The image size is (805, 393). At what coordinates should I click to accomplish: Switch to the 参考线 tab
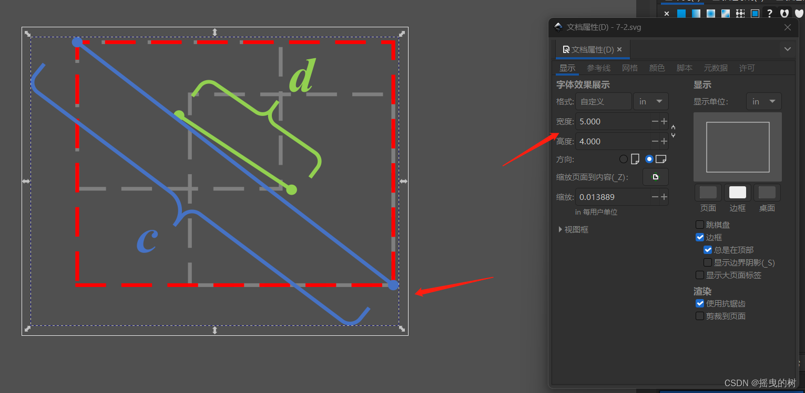[x=598, y=68]
